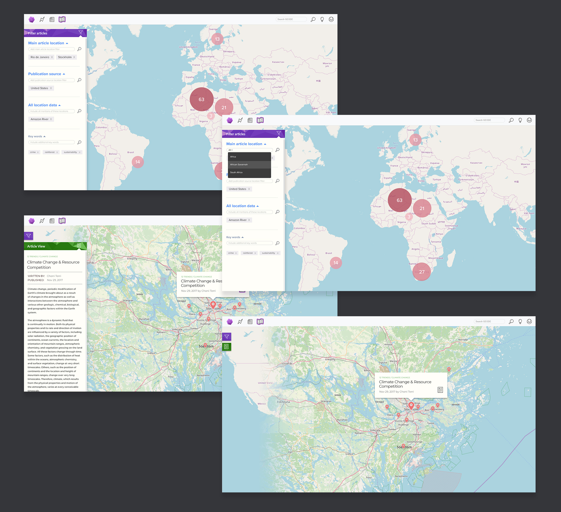The width and height of the screenshot is (561, 512).
Task: Click header magnifier icon in top-left filter window
Action: click(x=313, y=19)
